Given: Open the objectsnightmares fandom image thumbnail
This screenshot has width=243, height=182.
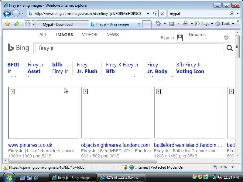Looking at the screenshot, I should (x=116, y=113).
